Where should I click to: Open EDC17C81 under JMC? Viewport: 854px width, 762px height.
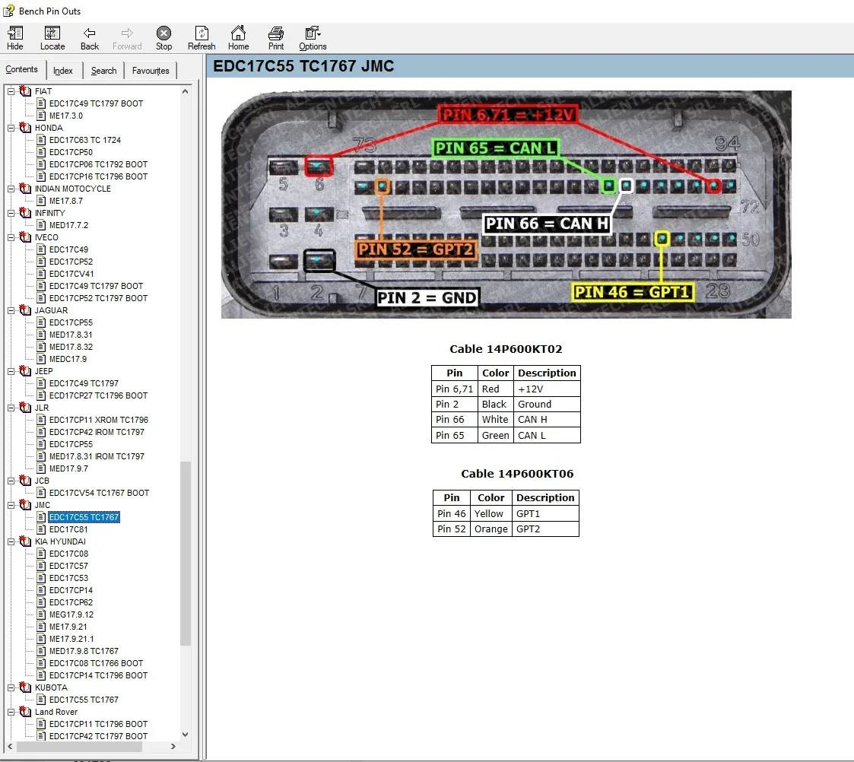coord(68,529)
